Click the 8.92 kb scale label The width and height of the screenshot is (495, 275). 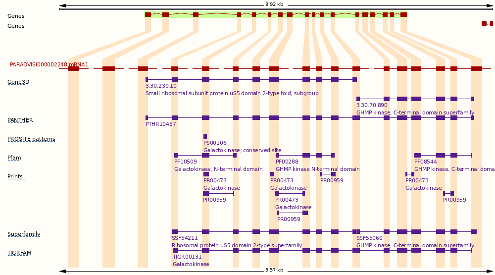(x=274, y=4)
